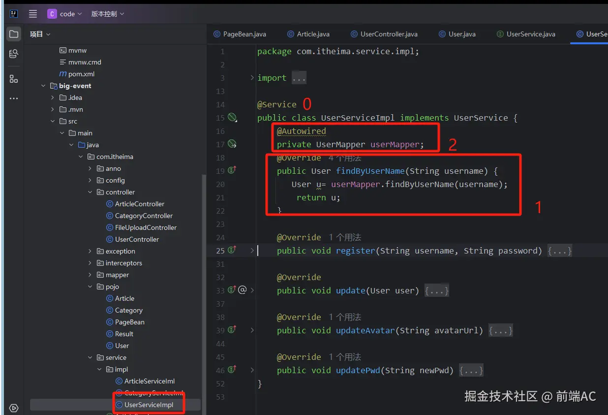The height and width of the screenshot is (415, 608).
Task: Expand the folded update method on line 33
Action: coord(252,290)
